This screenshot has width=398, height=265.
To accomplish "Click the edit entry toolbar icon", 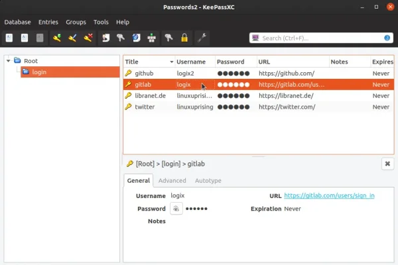I will click(73, 38).
